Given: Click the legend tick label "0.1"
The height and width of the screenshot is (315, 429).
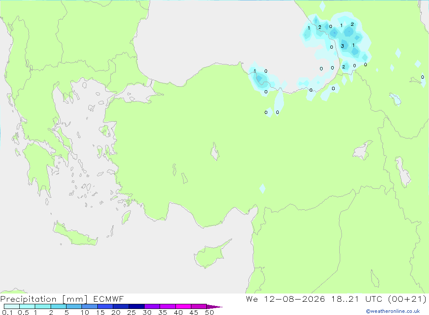Looking at the screenshot, I should click(7, 312).
